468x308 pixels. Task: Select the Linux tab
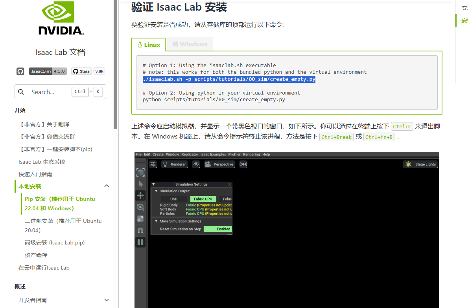pyautogui.click(x=149, y=45)
